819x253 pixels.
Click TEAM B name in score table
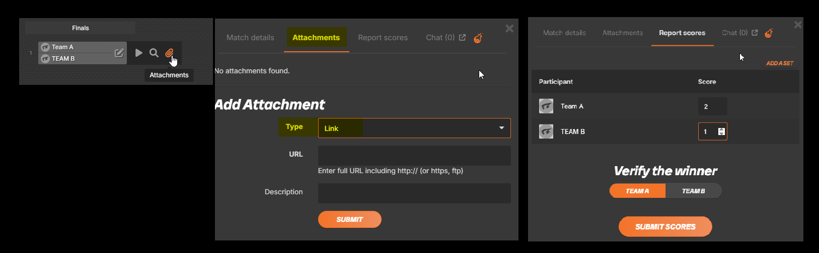tap(573, 132)
